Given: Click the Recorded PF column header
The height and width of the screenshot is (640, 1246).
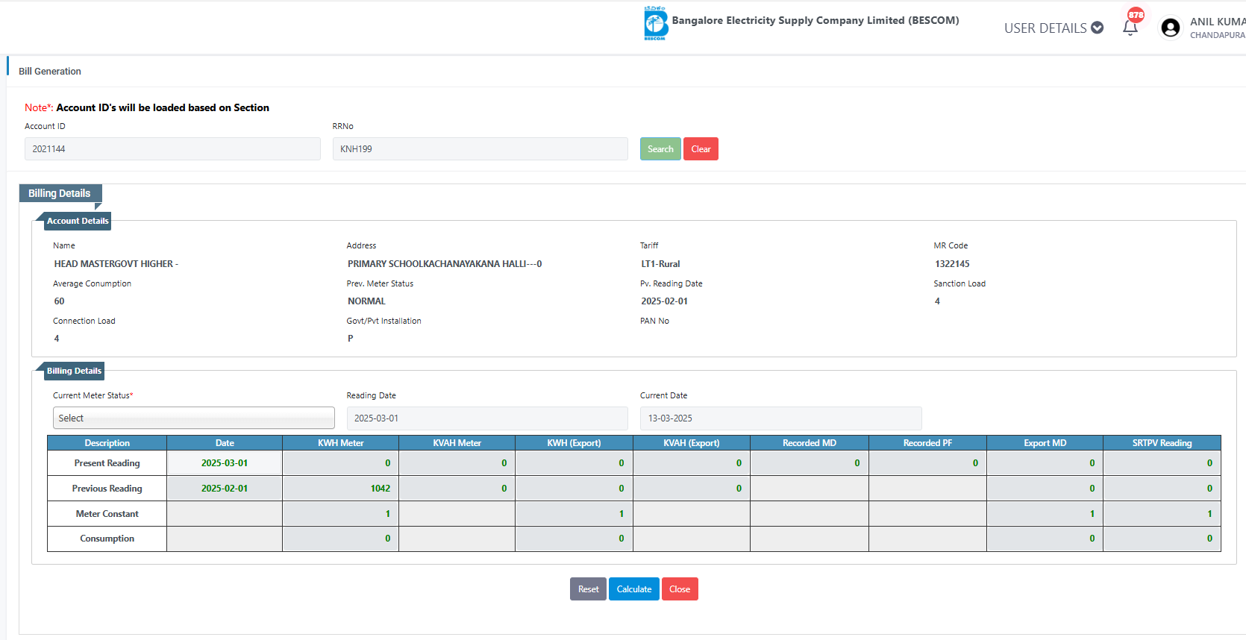Looking at the screenshot, I should (927, 443).
